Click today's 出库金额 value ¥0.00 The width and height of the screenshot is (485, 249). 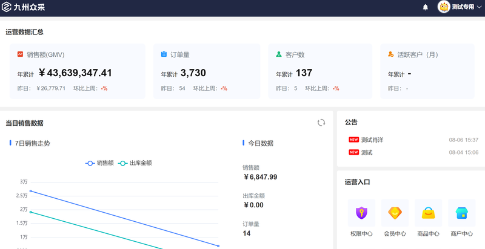[253, 205]
